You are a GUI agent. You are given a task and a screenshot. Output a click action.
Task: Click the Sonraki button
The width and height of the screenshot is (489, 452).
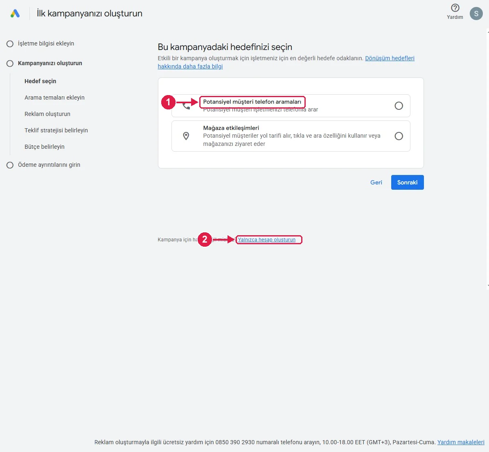(407, 182)
